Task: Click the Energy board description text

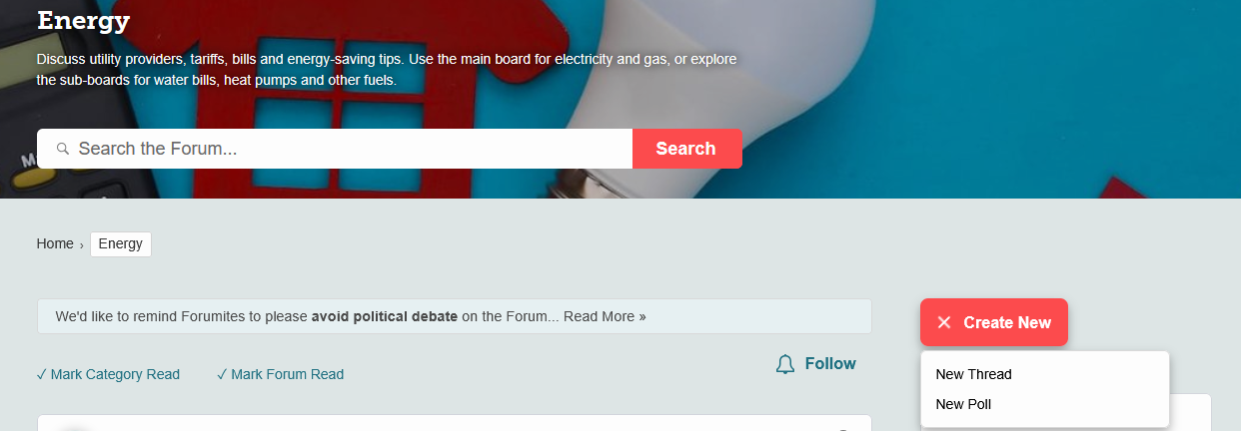Action: (387, 70)
